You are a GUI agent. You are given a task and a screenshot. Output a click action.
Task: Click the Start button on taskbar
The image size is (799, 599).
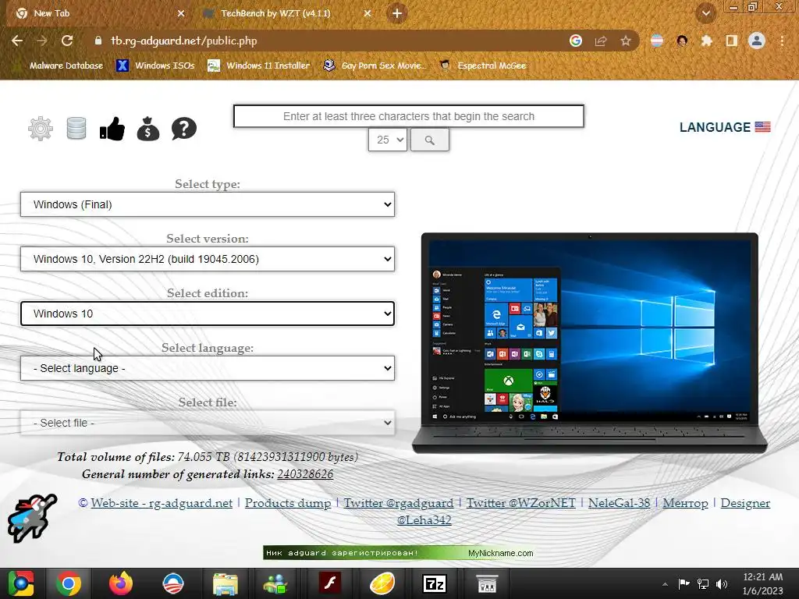click(21, 583)
